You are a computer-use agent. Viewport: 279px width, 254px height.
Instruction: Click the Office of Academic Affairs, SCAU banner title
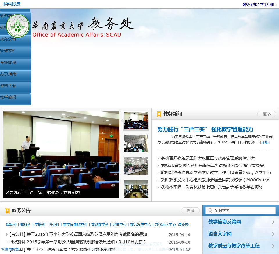[x=76, y=35]
